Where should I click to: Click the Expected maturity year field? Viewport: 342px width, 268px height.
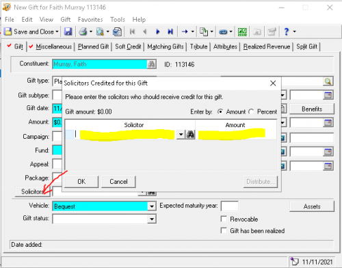[x=230, y=206]
